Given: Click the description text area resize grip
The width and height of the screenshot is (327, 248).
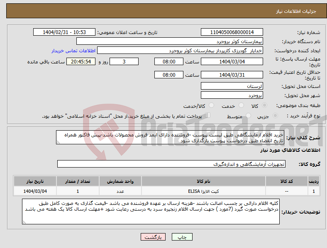Looking at the screenshot, I should [58, 142].
